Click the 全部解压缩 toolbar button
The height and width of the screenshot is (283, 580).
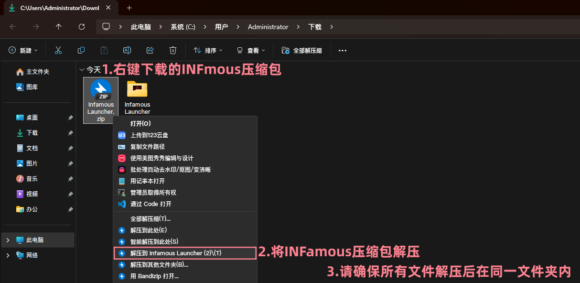(302, 50)
